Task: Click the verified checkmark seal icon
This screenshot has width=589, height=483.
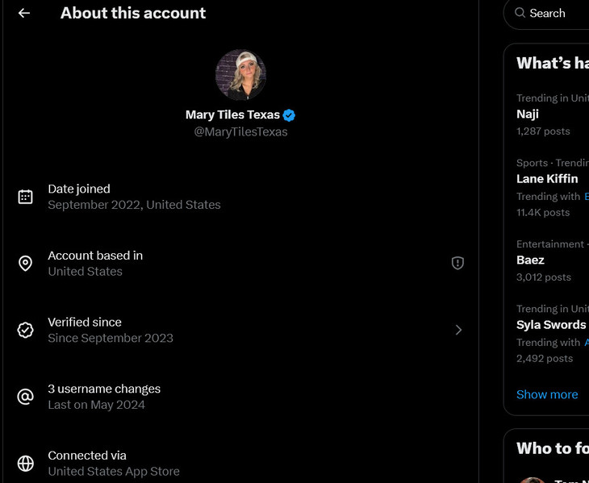Action: 26,330
